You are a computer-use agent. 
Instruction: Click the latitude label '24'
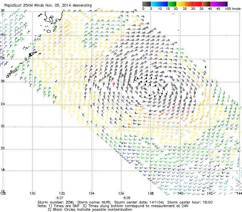[3, 104]
